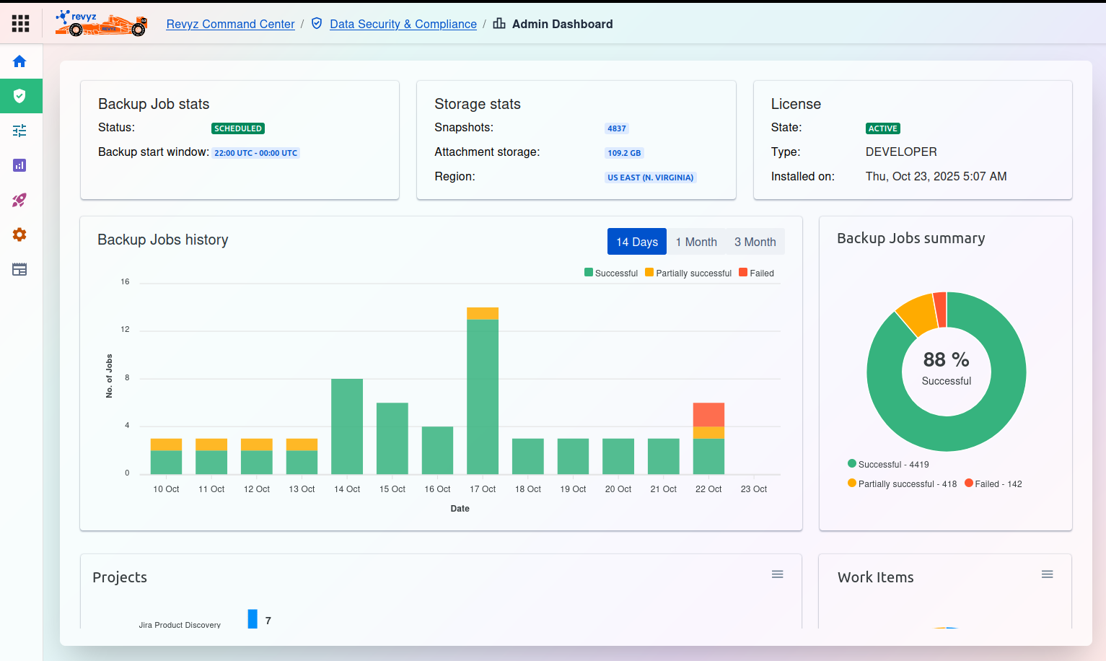
Task: Toggle the Successful legend in history chart
Action: tap(611, 273)
